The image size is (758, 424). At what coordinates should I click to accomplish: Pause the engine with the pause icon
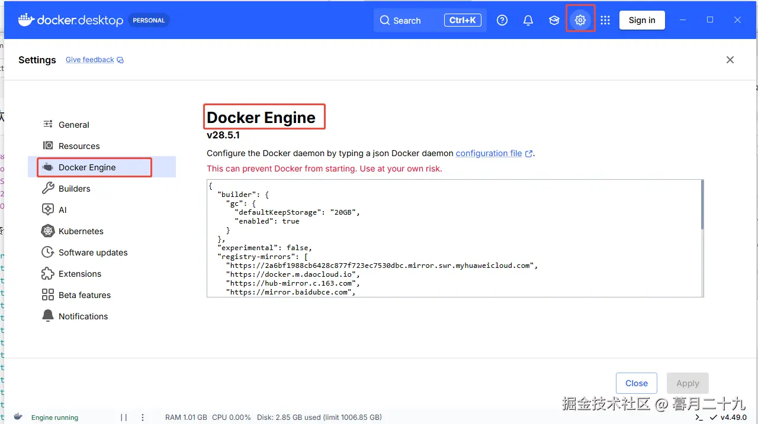click(124, 417)
